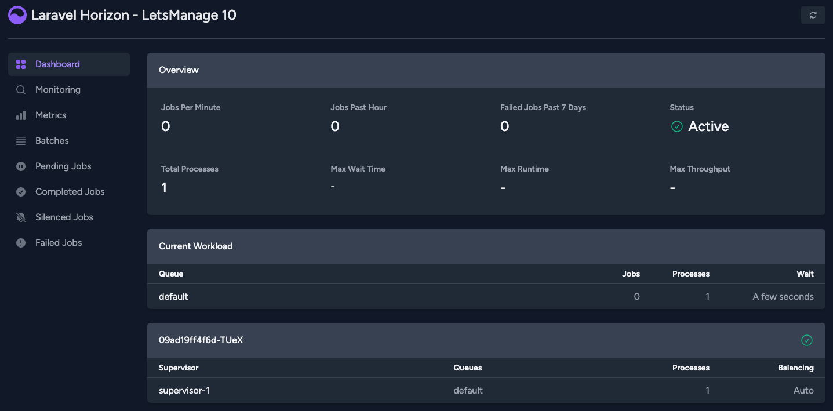This screenshot has width=833, height=411.
Task: Click the Pending Jobs pause icon
Action: point(21,166)
